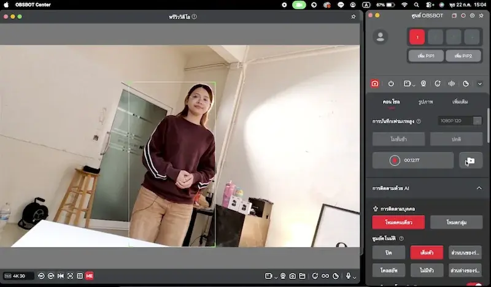Click the power icon in the control panel
Viewport: 491px width, 287px height.
(x=391, y=83)
